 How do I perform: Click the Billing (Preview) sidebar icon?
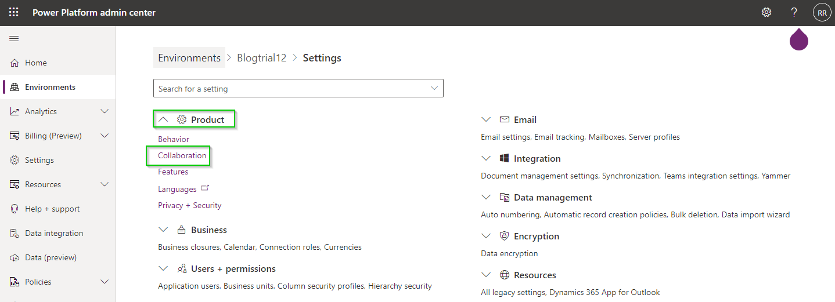coord(15,136)
